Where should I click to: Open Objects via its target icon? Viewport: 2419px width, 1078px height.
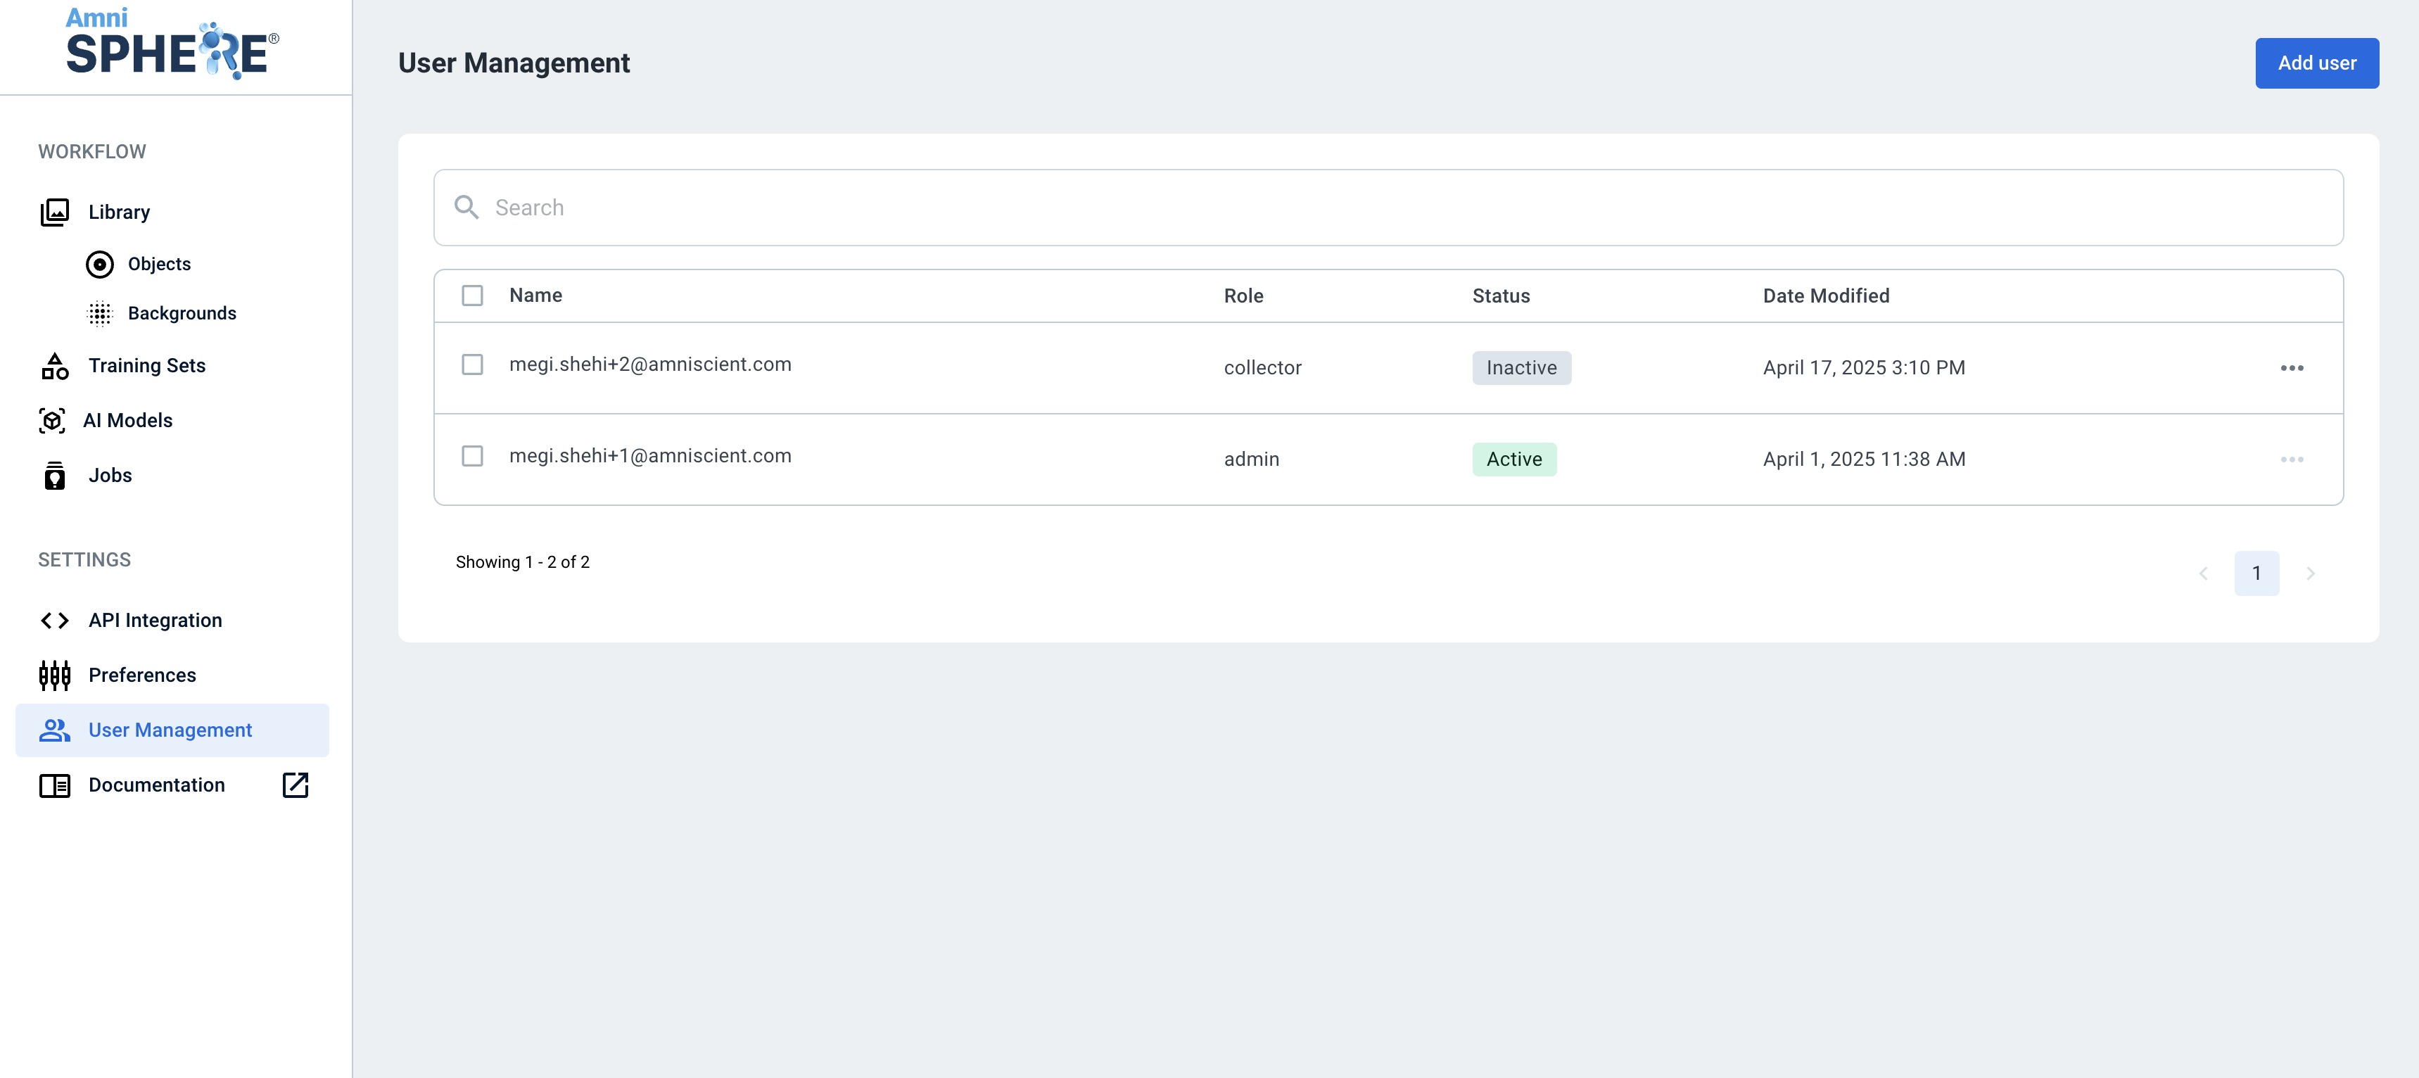point(99,265)
